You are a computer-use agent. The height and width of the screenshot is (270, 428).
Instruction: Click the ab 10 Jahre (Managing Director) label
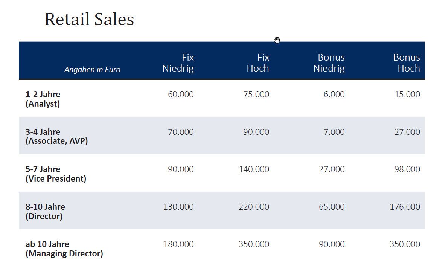64,249
